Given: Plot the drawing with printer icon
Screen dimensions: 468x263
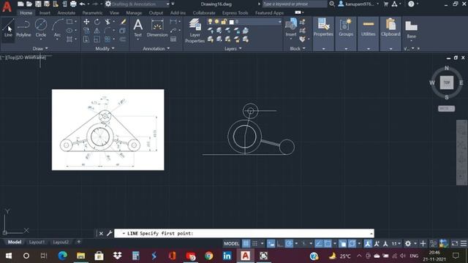Looking at the screenshot, I should (x=73, y=4).
